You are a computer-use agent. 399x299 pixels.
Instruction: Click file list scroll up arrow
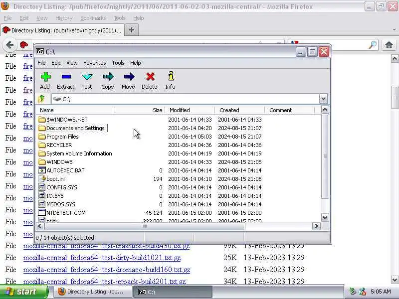(325, 110)
